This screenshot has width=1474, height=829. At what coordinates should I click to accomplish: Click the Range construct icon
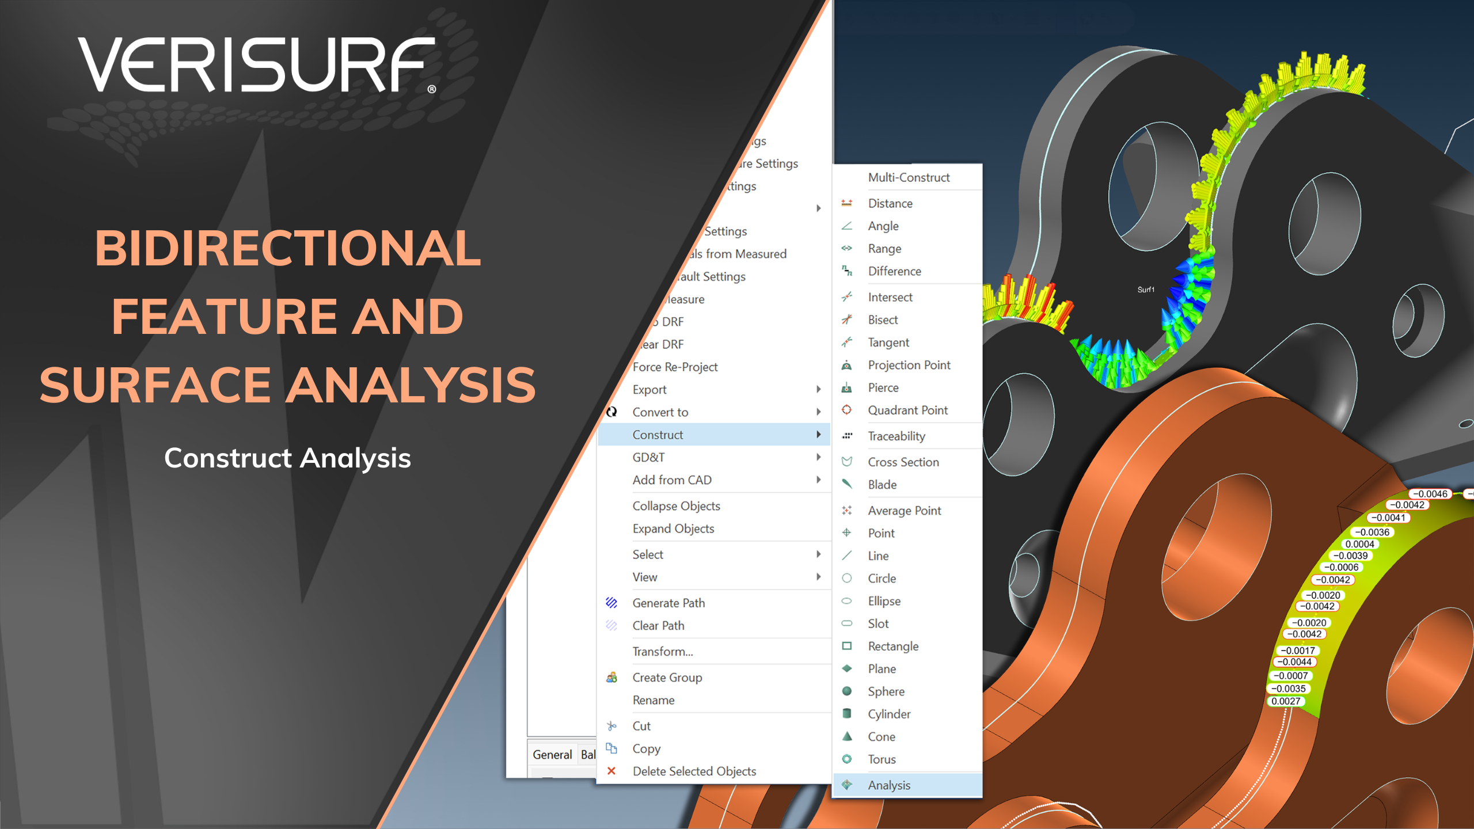(x=846, y=249)
